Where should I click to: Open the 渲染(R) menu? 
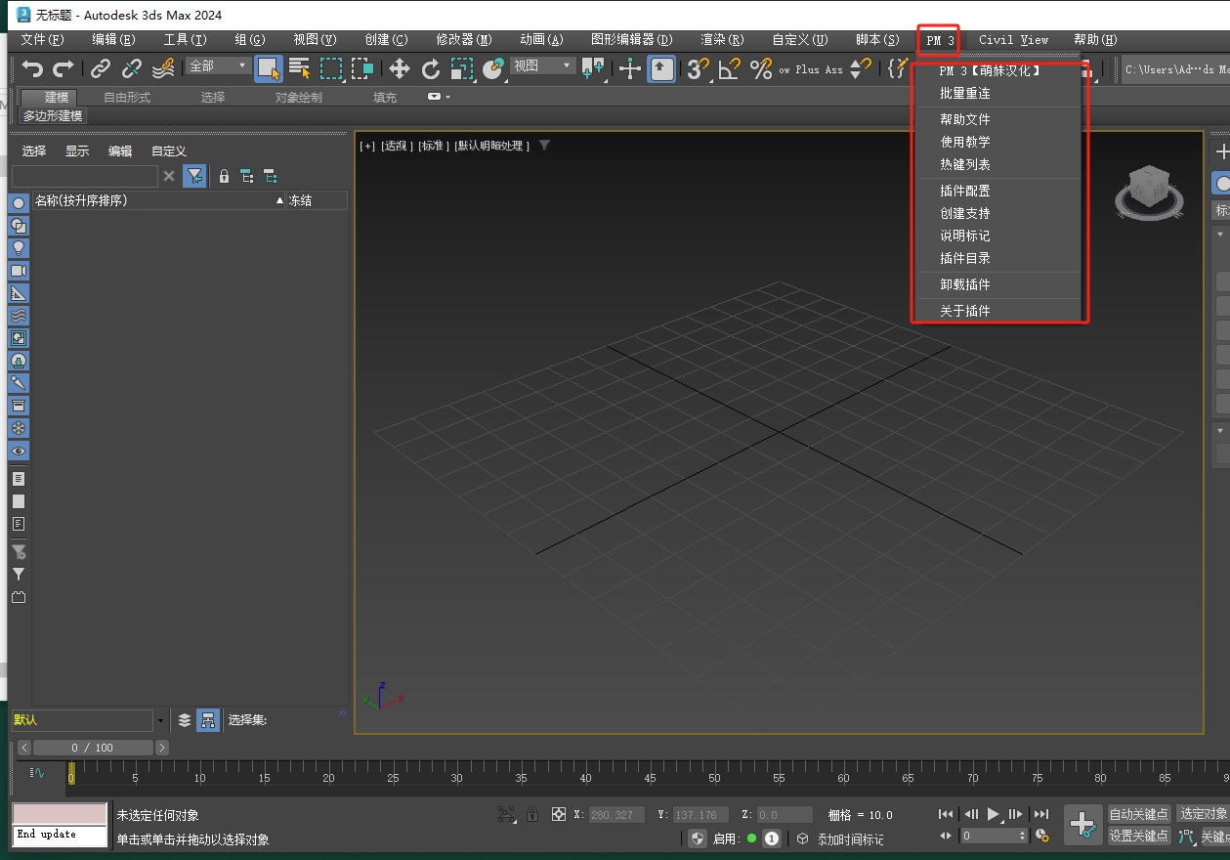click(x=722, y=40)
